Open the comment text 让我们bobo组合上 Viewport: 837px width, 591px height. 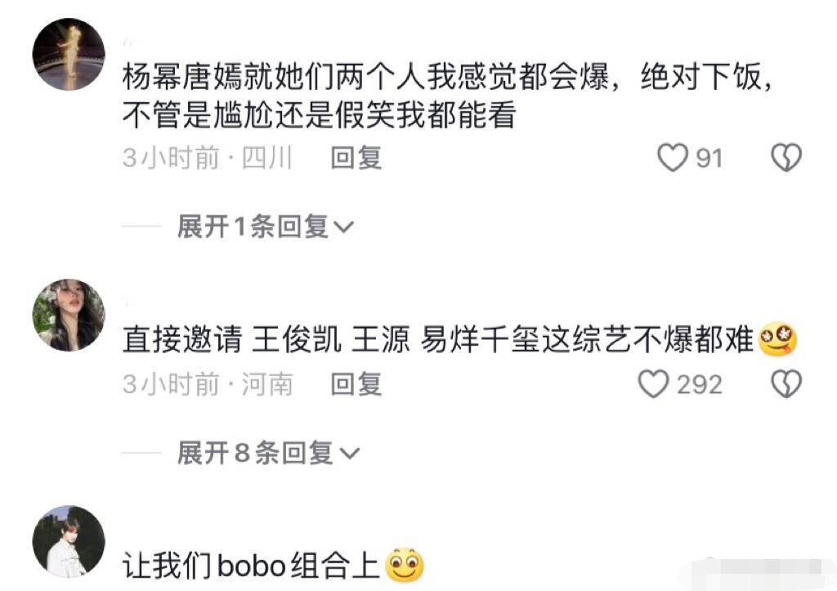(x=251, y=566)
